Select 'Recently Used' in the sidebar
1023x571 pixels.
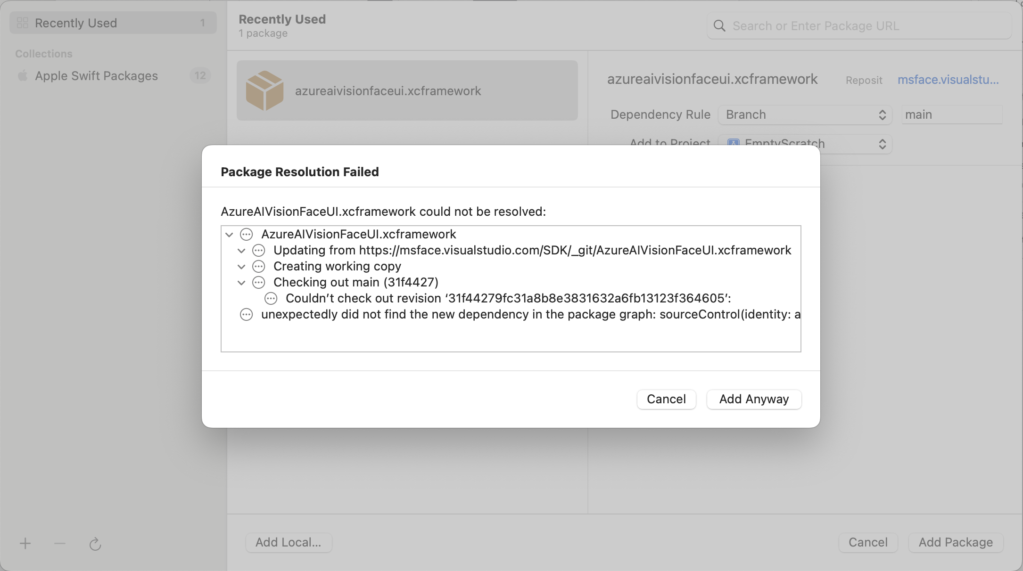coord(113,23)
